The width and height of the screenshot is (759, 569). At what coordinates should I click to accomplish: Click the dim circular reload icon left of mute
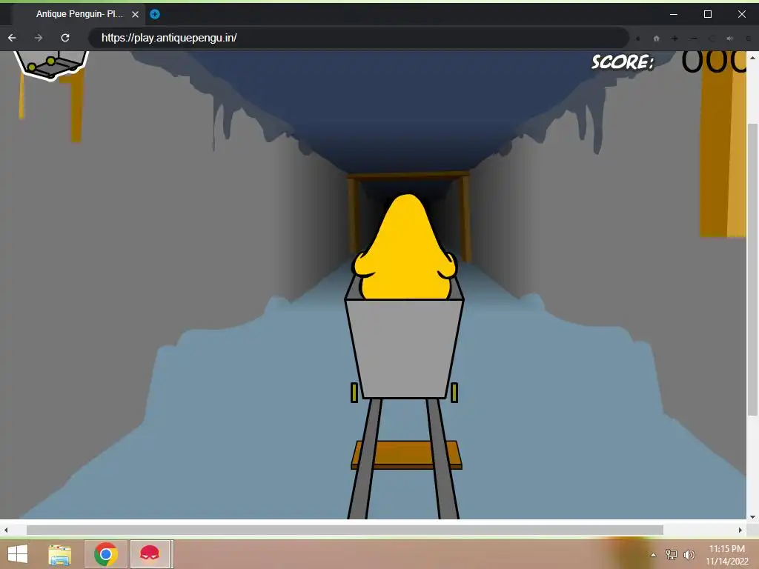point(712,39)
